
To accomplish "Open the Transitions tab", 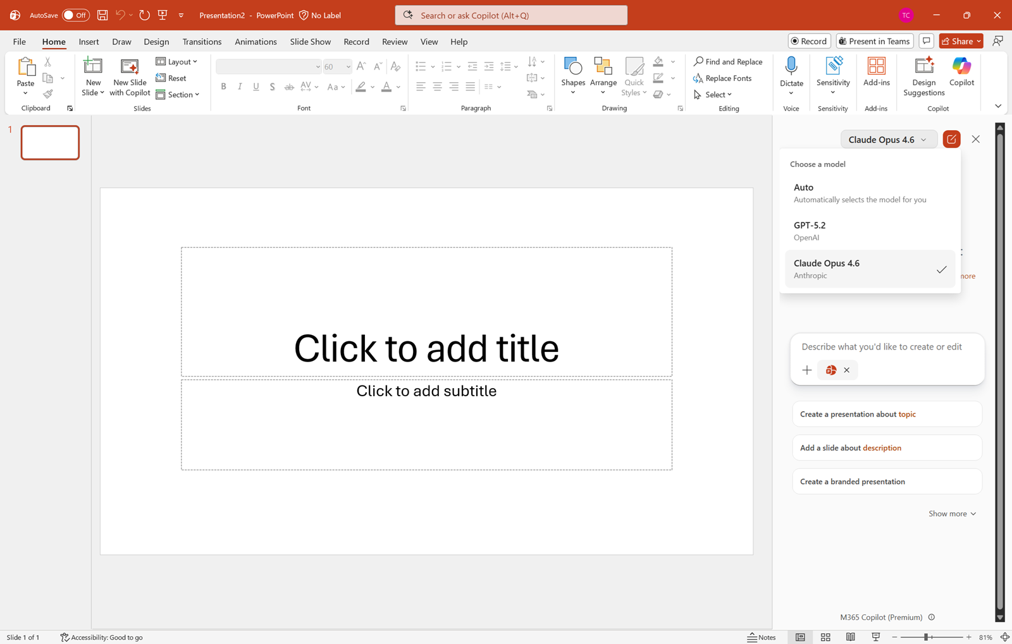I will click(x=202, y=42).
